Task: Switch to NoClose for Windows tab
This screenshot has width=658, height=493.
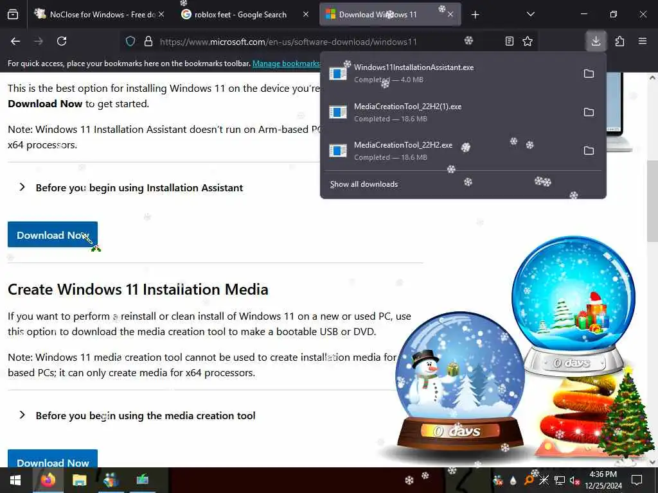Action: (x=99, y=15)
